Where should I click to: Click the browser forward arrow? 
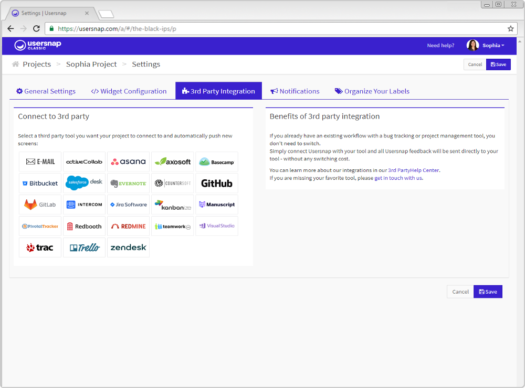pyautogui.click(x=24, y=29)
